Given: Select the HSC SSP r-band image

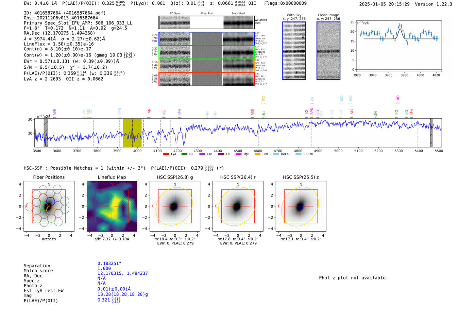Looking at the screenshot, I should coord(238,206).
